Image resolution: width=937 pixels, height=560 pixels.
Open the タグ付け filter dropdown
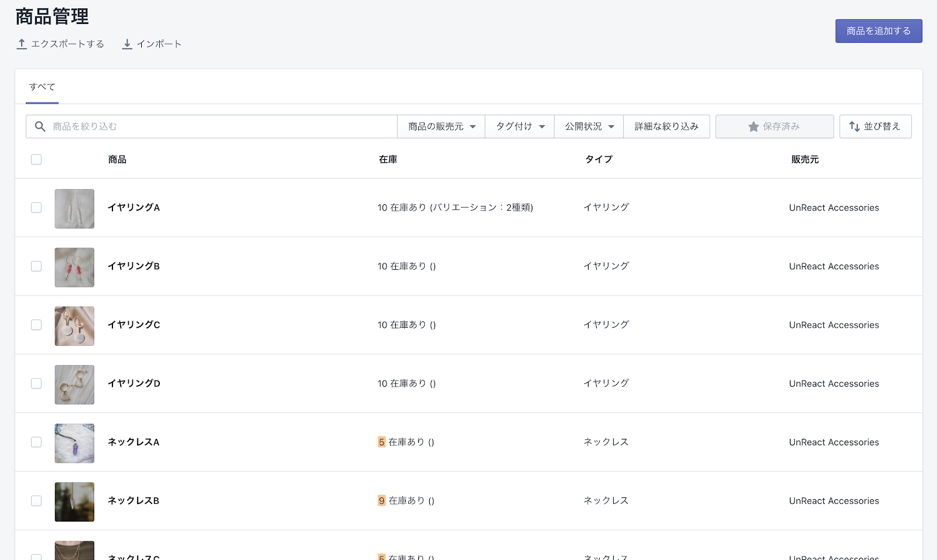click(x=519, y=126)
